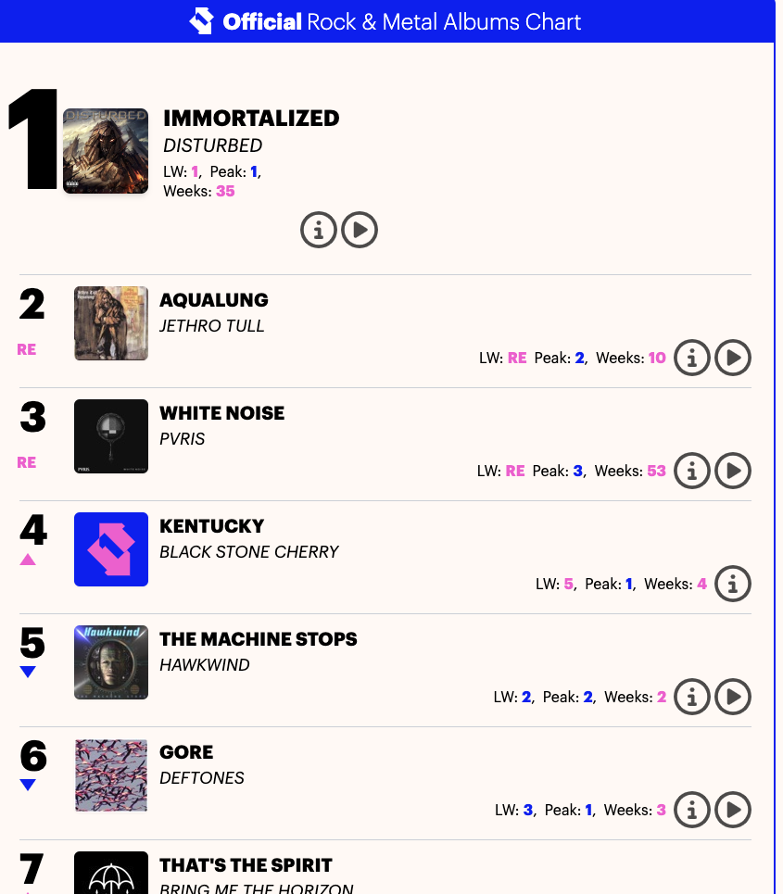The height and width of the screenshot is (894, 783).
Task: Play White Noise album preview
Action: 733,471
